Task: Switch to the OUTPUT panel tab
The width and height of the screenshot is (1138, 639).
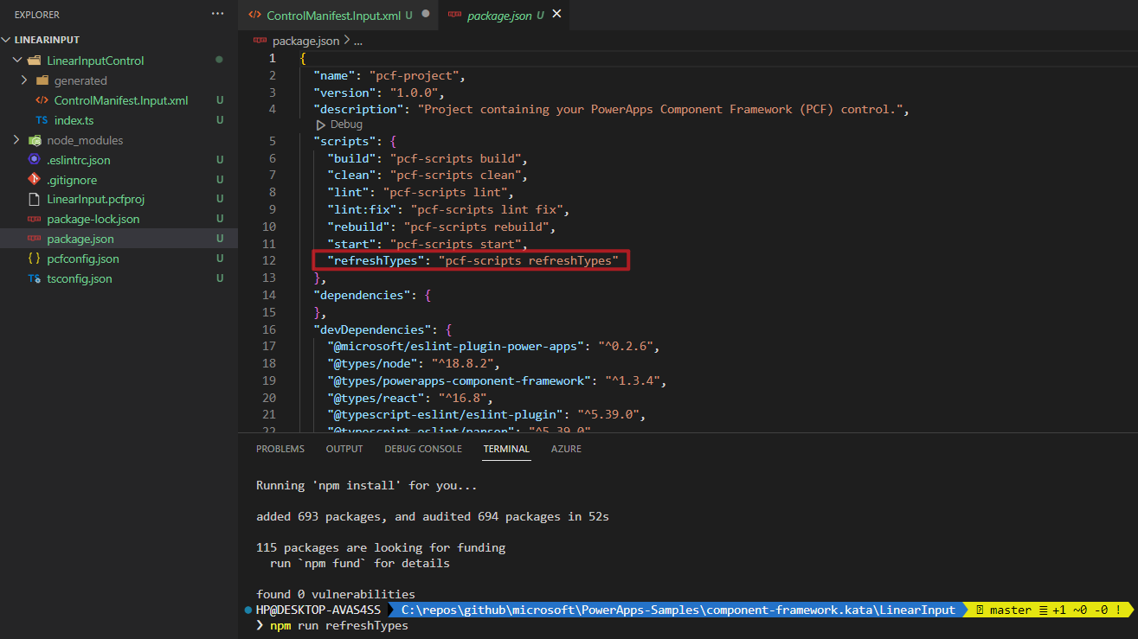Action: [x=344, y=449]
